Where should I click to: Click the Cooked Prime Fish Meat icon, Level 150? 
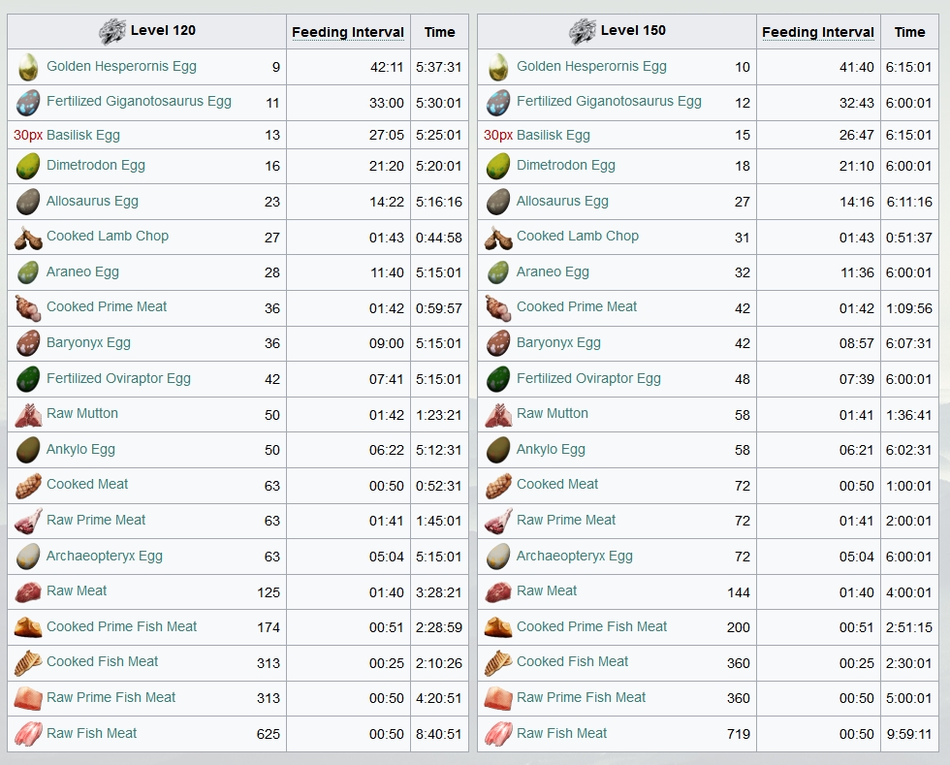pos(498,627)
